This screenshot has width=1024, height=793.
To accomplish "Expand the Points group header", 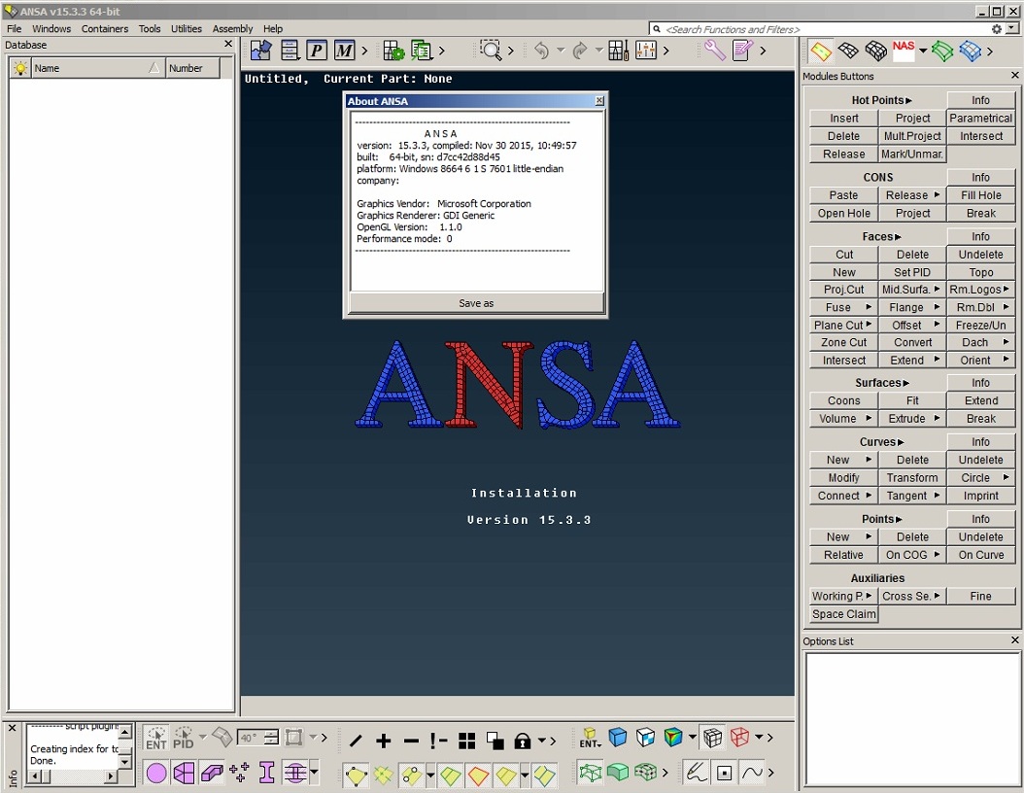I will click(x=881, y=519).
